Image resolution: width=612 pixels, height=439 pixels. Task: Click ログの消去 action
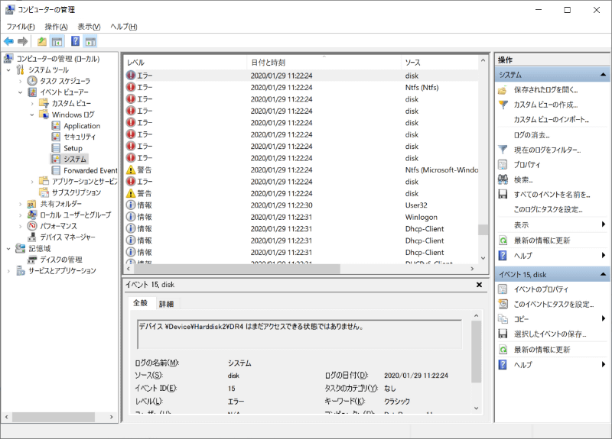click(532, 135)
